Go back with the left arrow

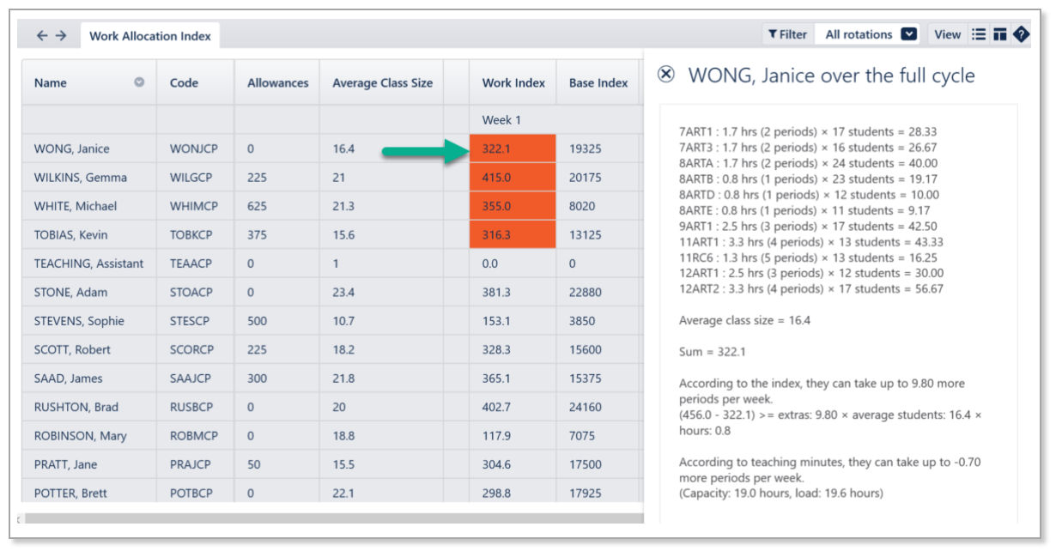[x=42, y=35]
